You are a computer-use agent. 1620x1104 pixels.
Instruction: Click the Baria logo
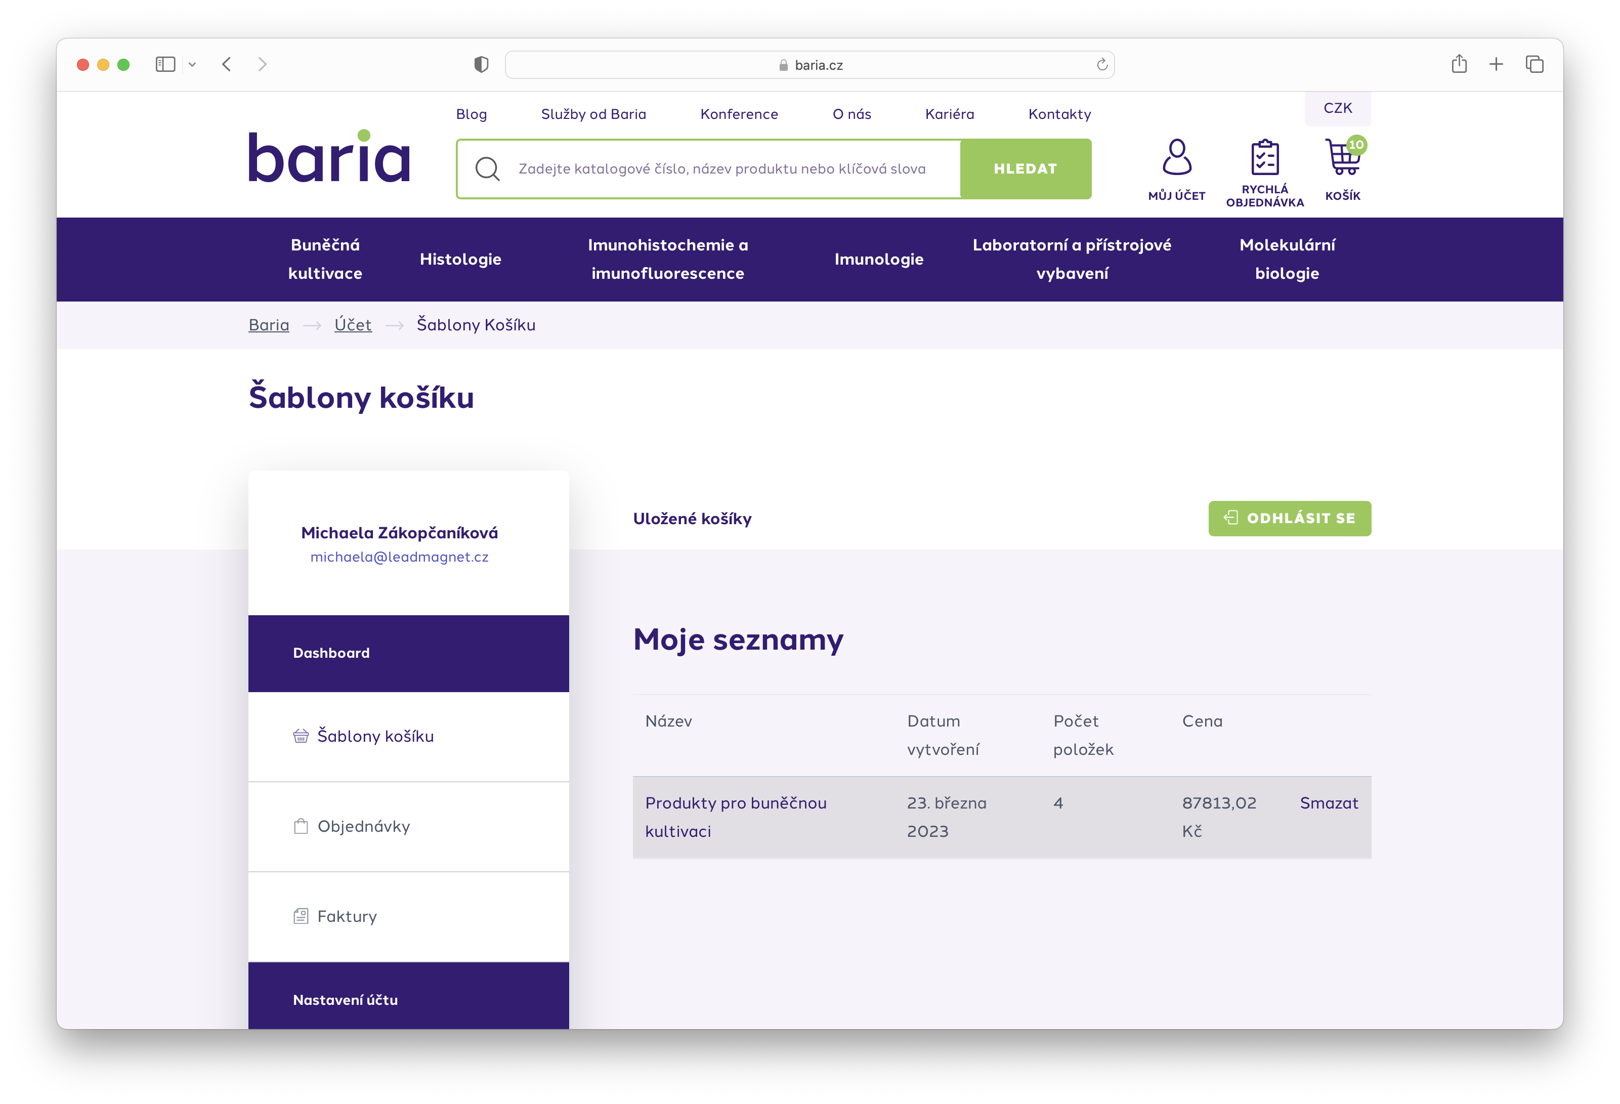[x=330, y=156]
